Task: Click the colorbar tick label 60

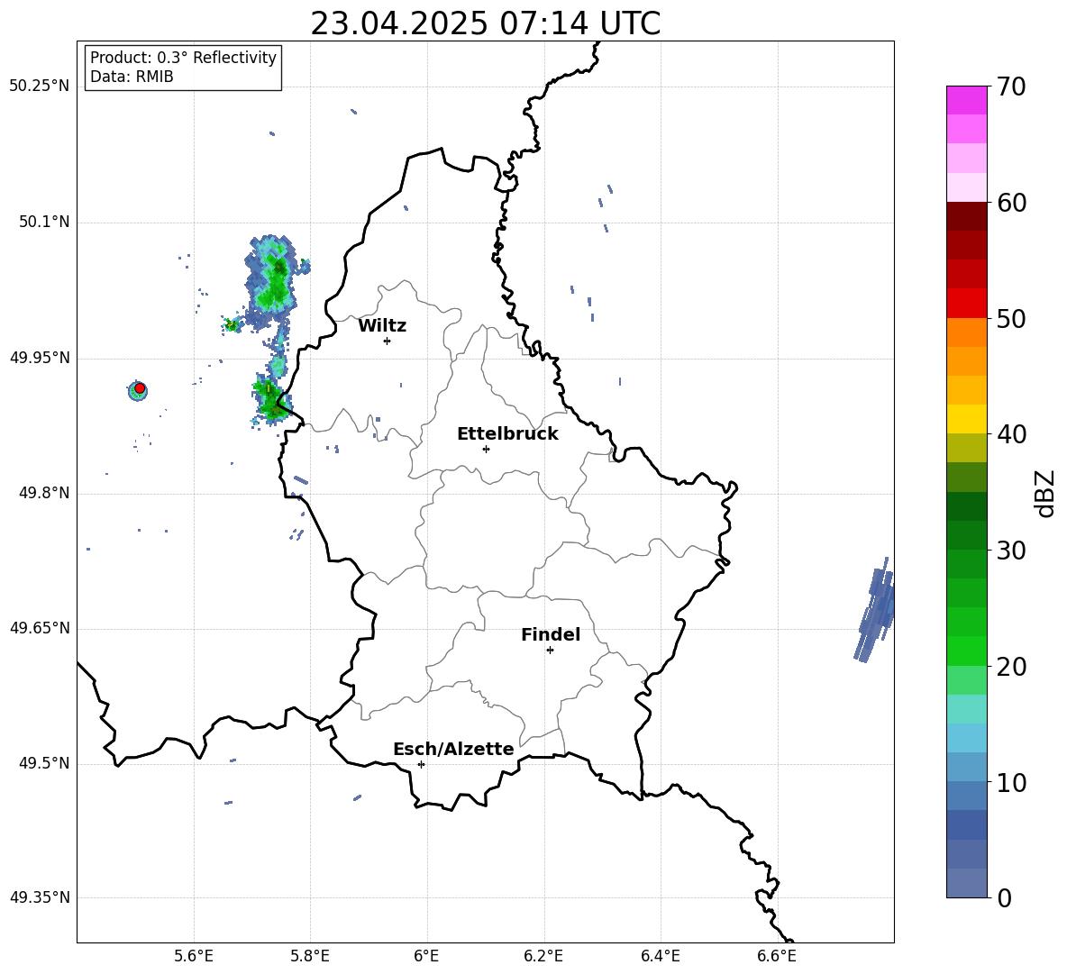Action: pos(1010,203)
